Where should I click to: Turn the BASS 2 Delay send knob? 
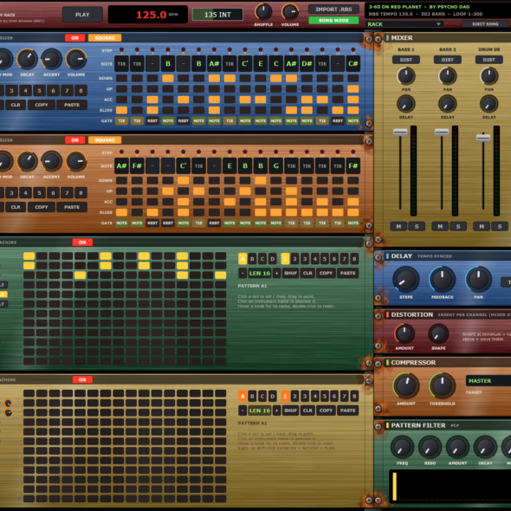[447, 104]
